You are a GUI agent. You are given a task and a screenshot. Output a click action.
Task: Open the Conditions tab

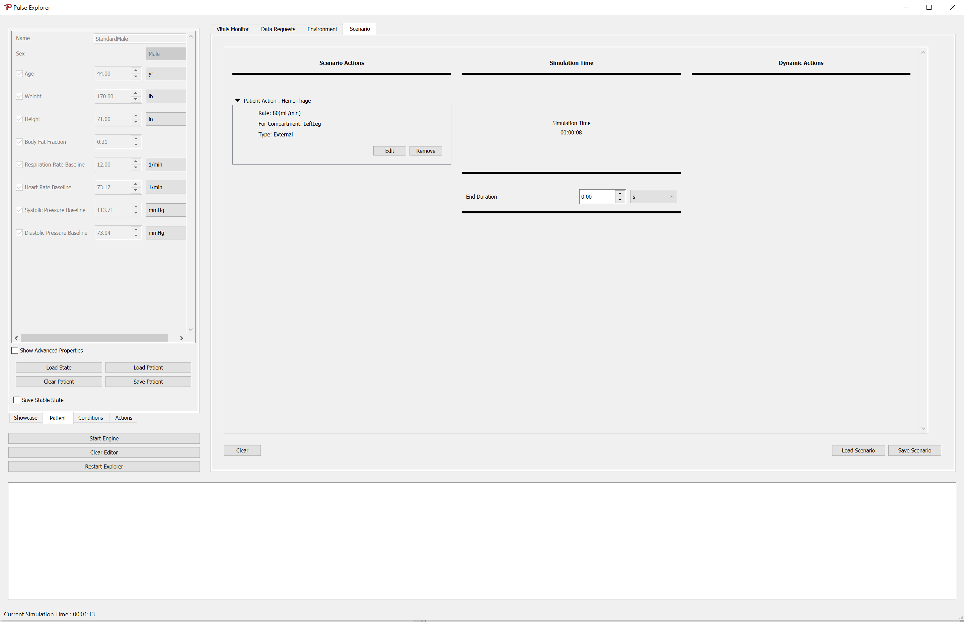[91, 418]
